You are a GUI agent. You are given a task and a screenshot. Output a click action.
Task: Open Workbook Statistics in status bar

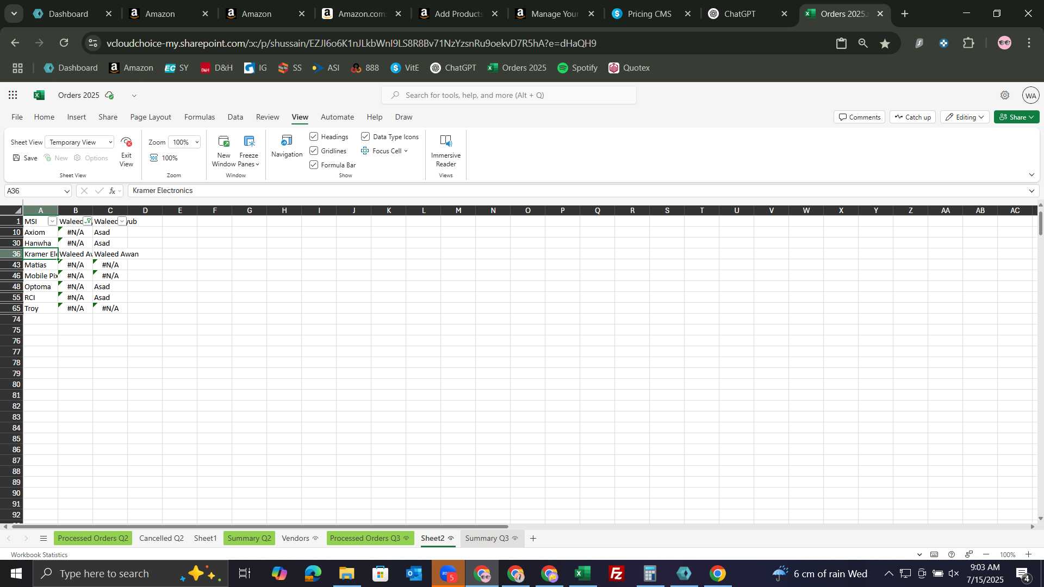point(39,555)
